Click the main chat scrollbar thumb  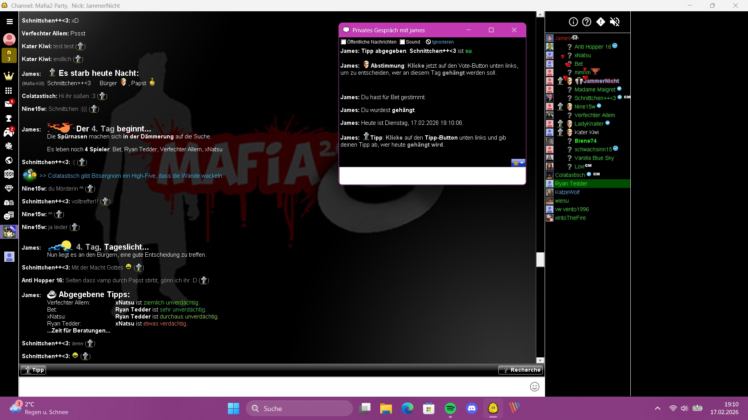(540, 259)
